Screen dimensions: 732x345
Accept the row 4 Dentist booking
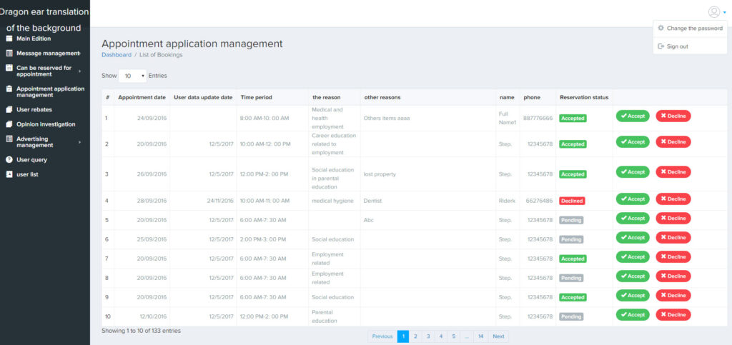[x=633, y=199]
